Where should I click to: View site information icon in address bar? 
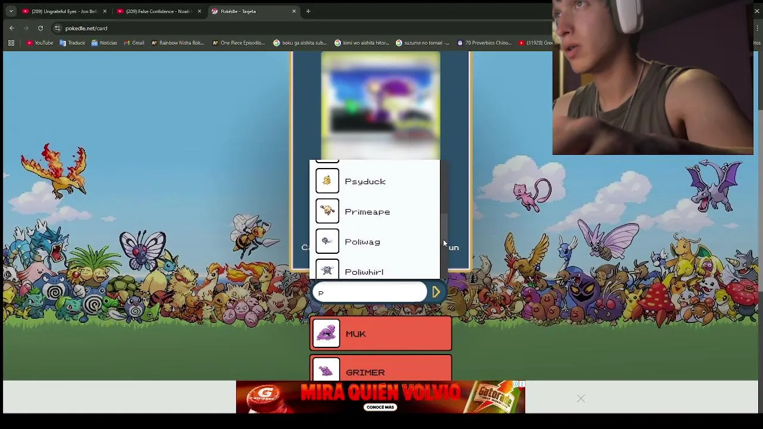pos(57,28)
